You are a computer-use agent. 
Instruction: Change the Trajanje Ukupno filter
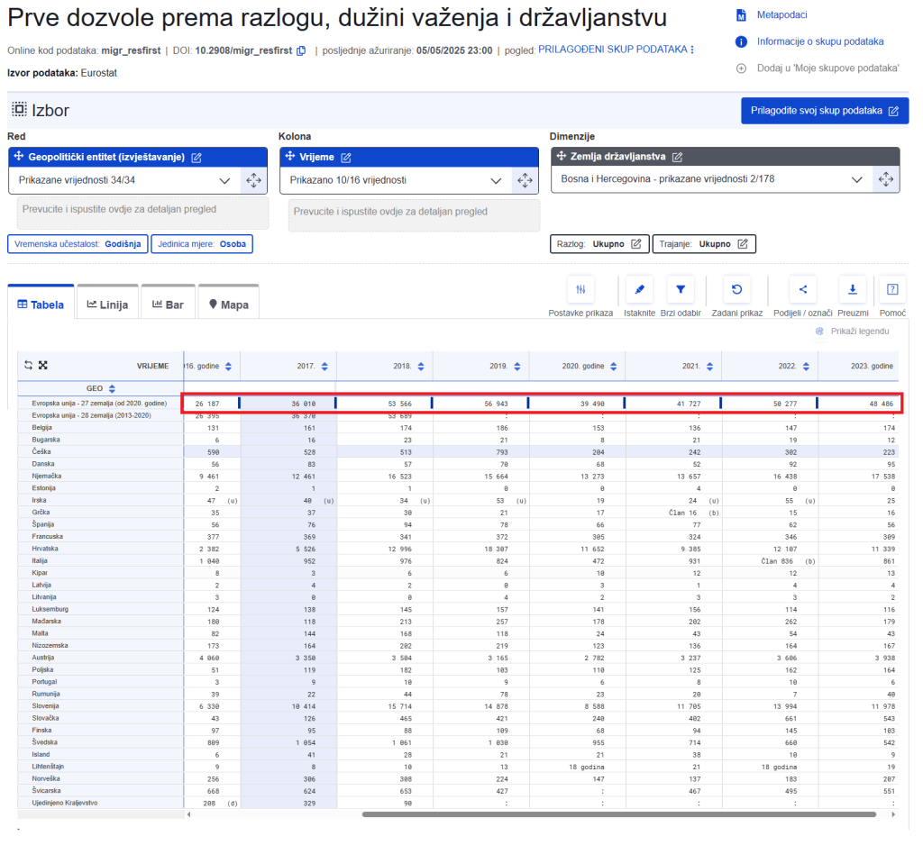click(704, 244)
